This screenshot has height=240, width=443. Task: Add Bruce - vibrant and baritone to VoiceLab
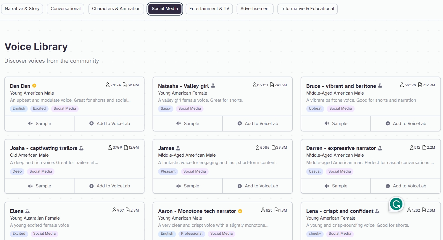pyautogui.click(x=406, y=124)
